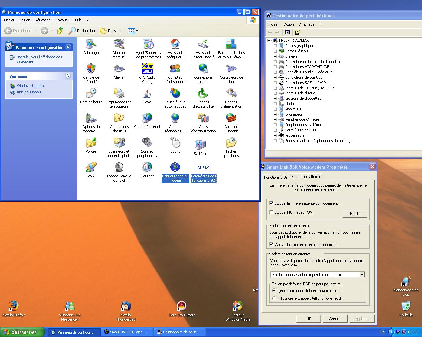Uncheck Activer la mise en attente du modem entr...

[271, 203]
